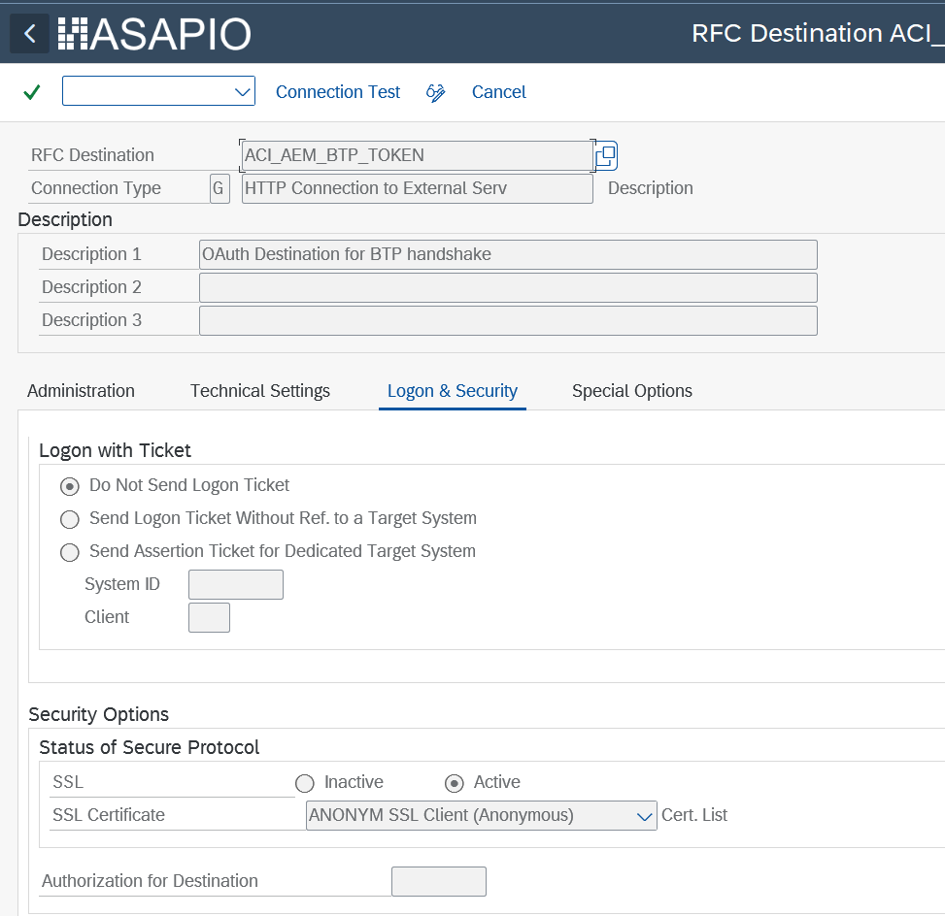The image size is (945, 916).
Task: Focus the Description 3 field
Action: [508, 320]
